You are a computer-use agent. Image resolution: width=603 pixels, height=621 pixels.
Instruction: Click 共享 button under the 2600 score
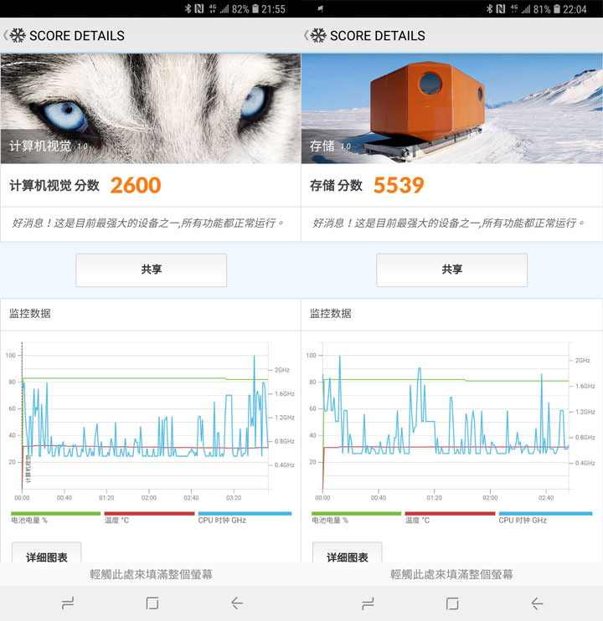(x=151, y=269)
